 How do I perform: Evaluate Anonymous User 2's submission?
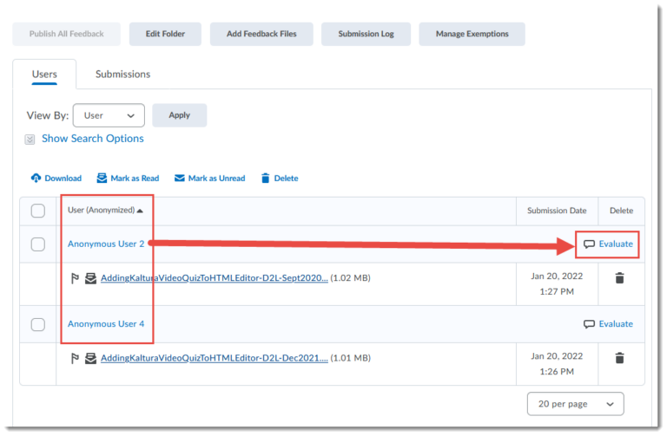[x=608, y=244]
